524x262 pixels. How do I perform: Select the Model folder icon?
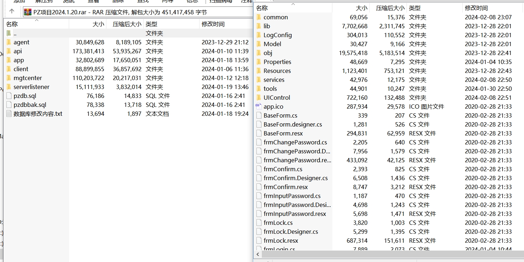(x=259, y=44)
